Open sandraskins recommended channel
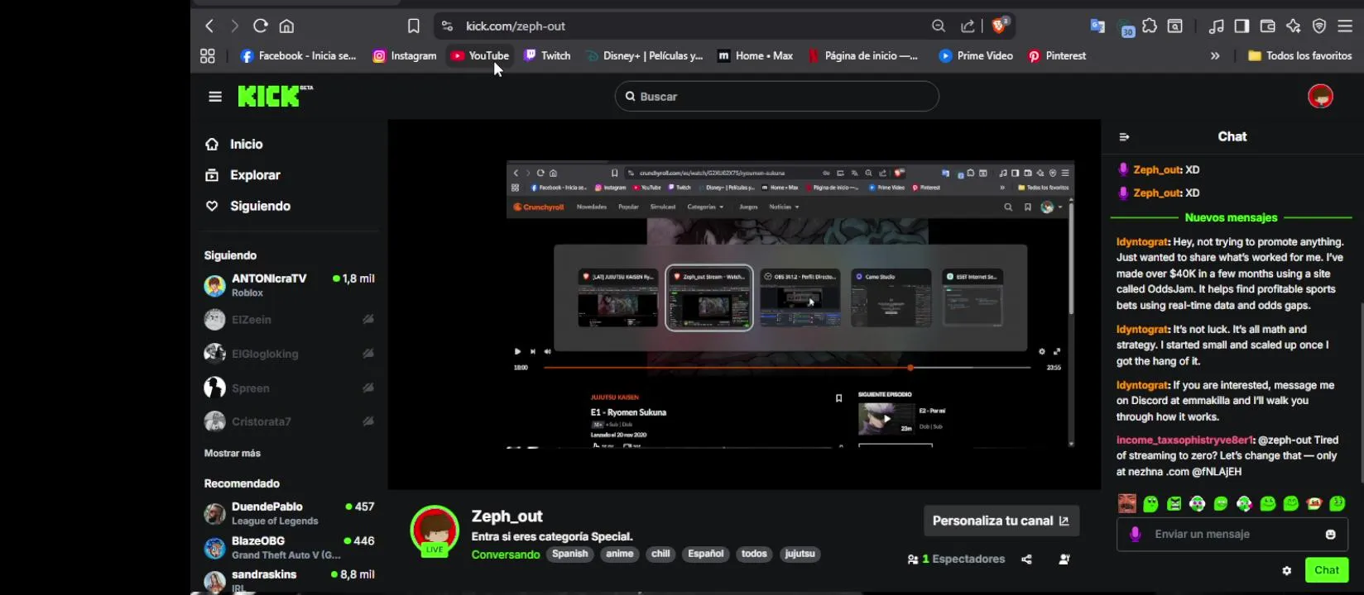1364x595 pixels. point(289,580)
